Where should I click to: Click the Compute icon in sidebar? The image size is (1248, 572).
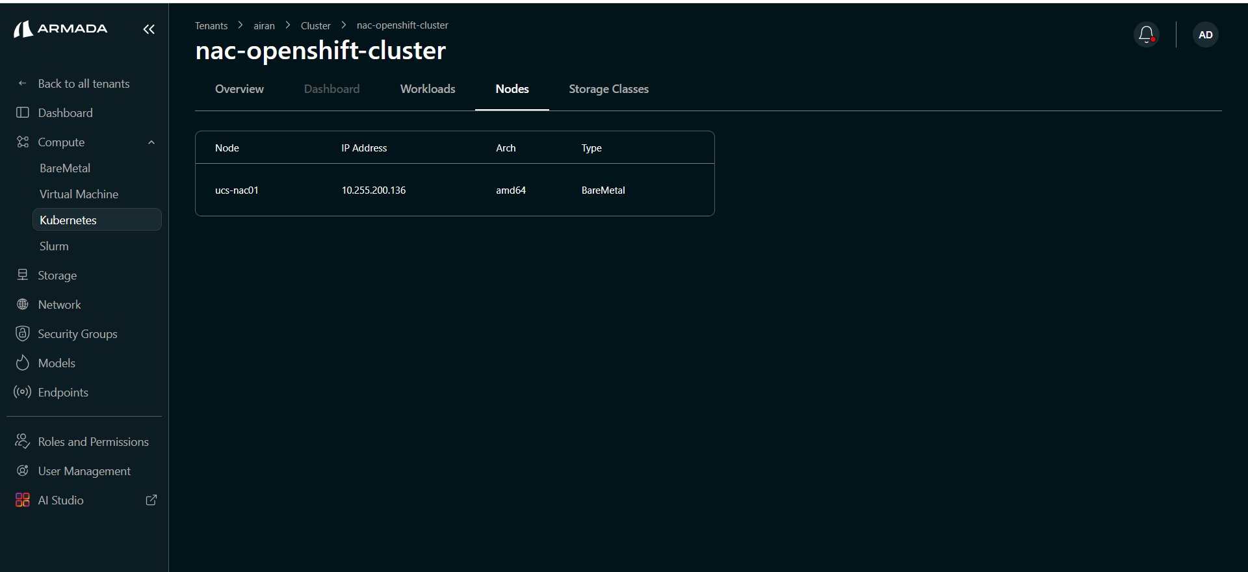point(23,142)
